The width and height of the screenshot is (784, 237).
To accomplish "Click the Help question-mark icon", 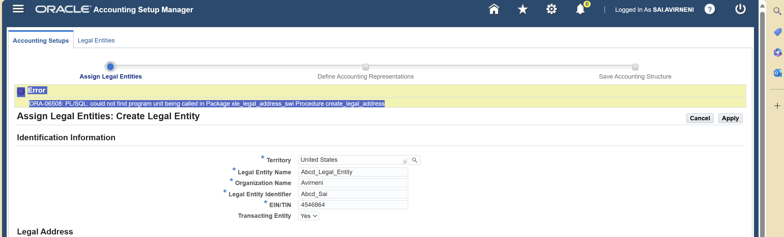I will tap(710, 9).
